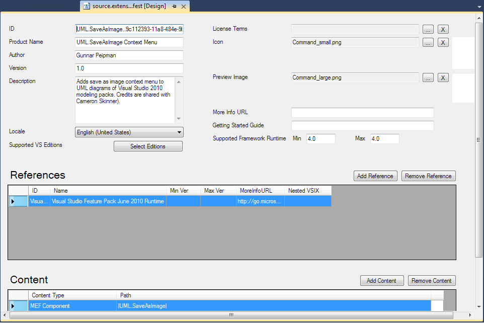Viewport: 484px width, 323px height.
Task: Click the Remove Content button
Action: point(432,281)
